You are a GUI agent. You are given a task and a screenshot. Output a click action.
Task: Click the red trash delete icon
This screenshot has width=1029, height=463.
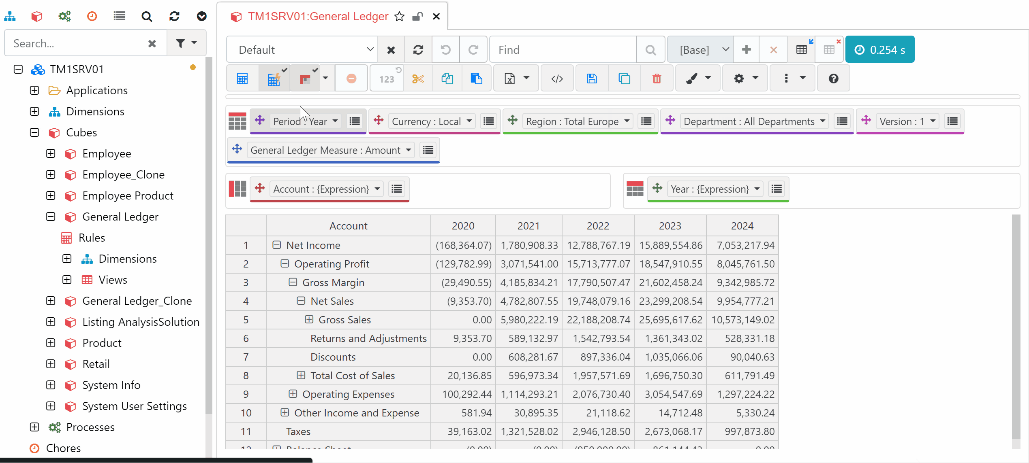click(x=657, y=79)
